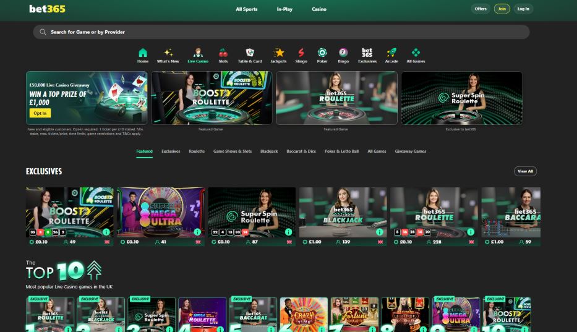Show info for Boost Roulette exclusive tile

click(x=106, y=232)
